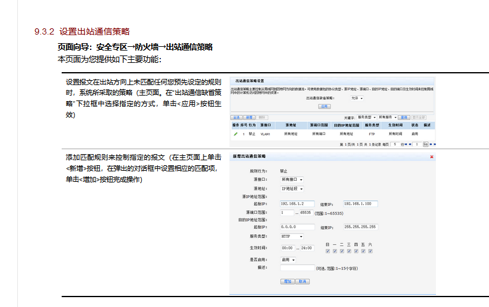Go to next page using pagination arrow
The height and width of the screenshot is (307, 489).
point(430,144)
